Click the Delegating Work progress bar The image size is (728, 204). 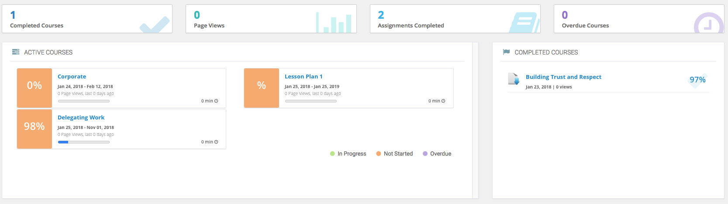tap(84, 142)
